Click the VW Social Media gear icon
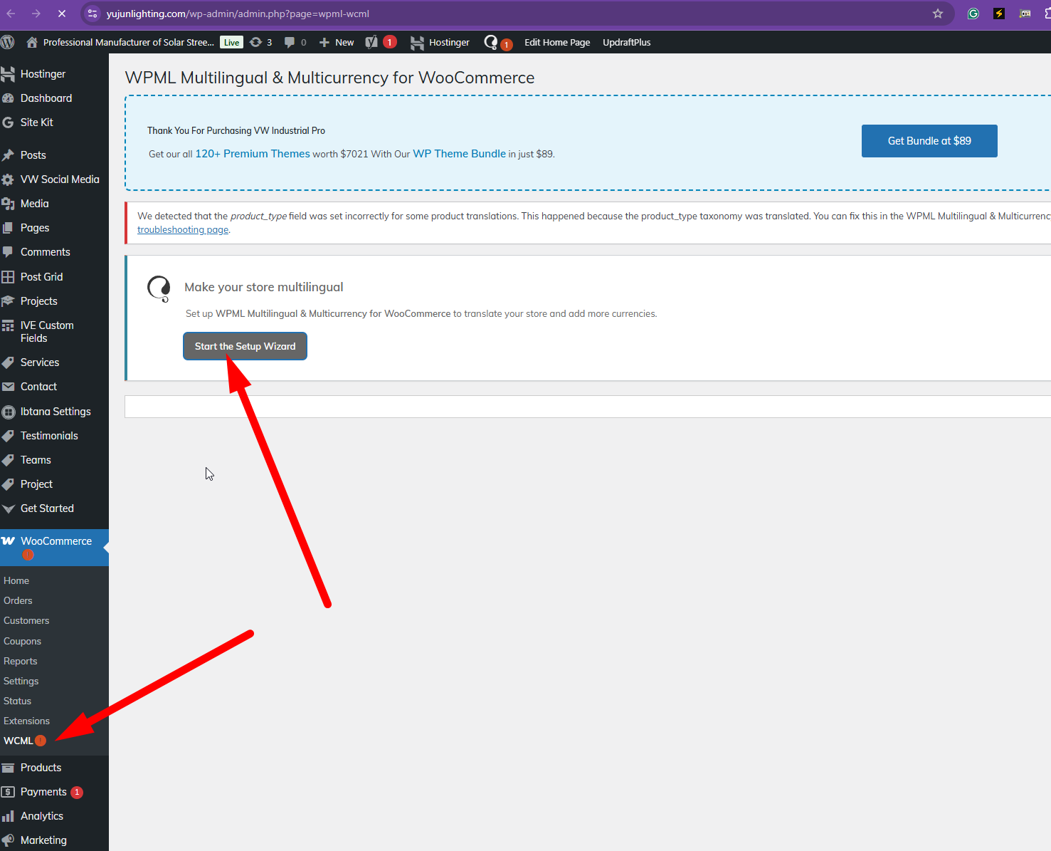The width and height of the screenshot is (1051, 851). (9, 179)
